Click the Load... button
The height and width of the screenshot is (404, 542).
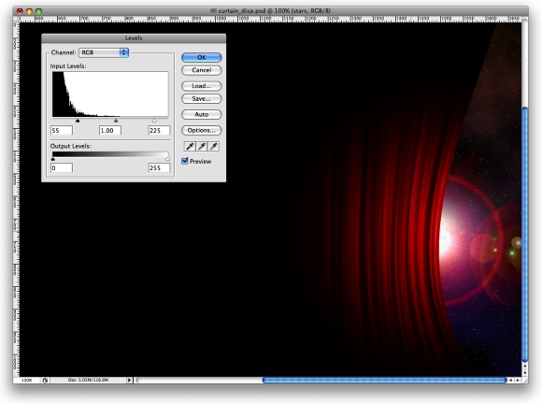pos(202,86)
